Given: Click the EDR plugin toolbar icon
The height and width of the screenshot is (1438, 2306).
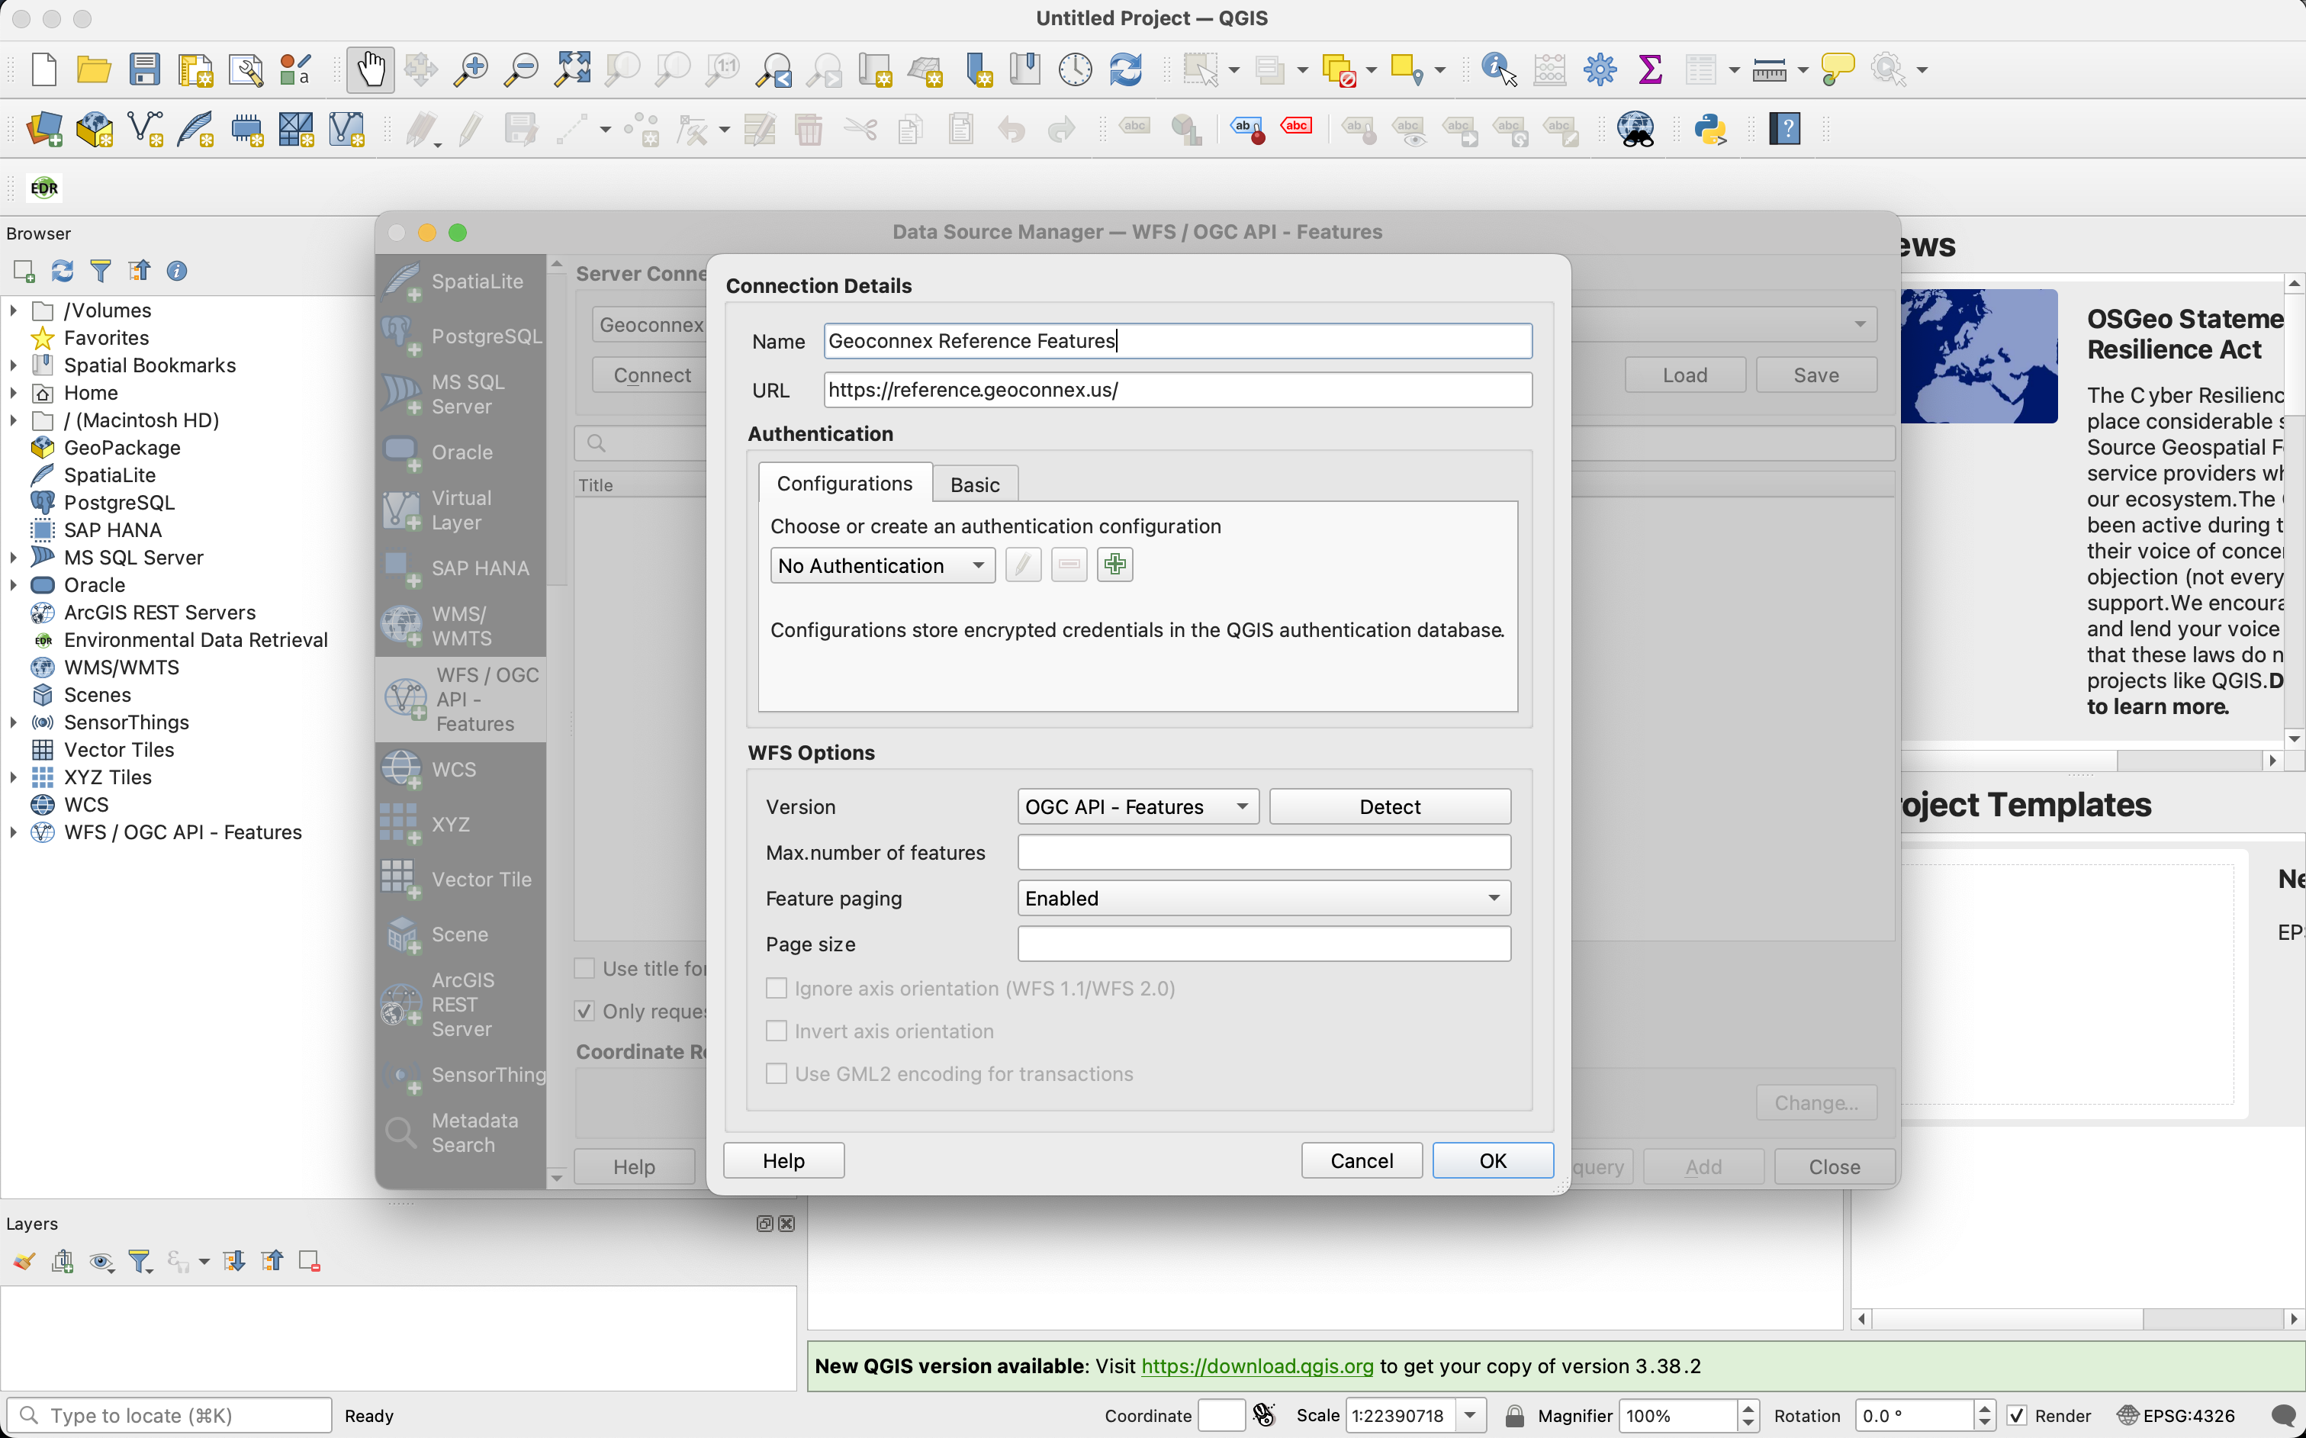Looking at the screenshot, I should point(43,188).
